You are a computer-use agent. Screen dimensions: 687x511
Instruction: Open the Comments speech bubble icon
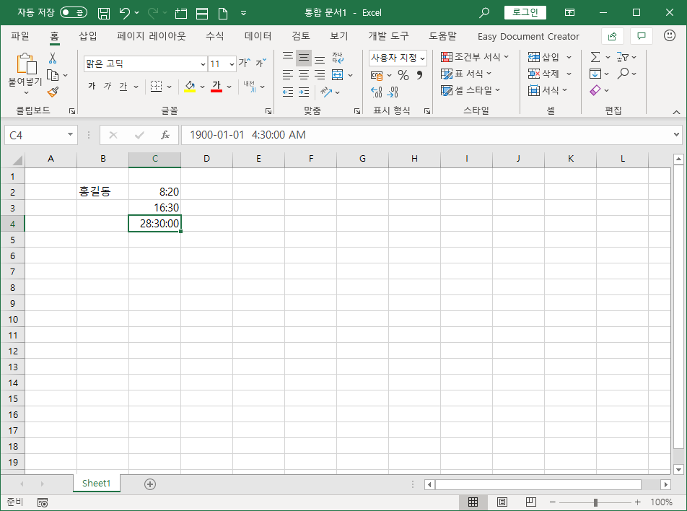click(x=642, y=36)
